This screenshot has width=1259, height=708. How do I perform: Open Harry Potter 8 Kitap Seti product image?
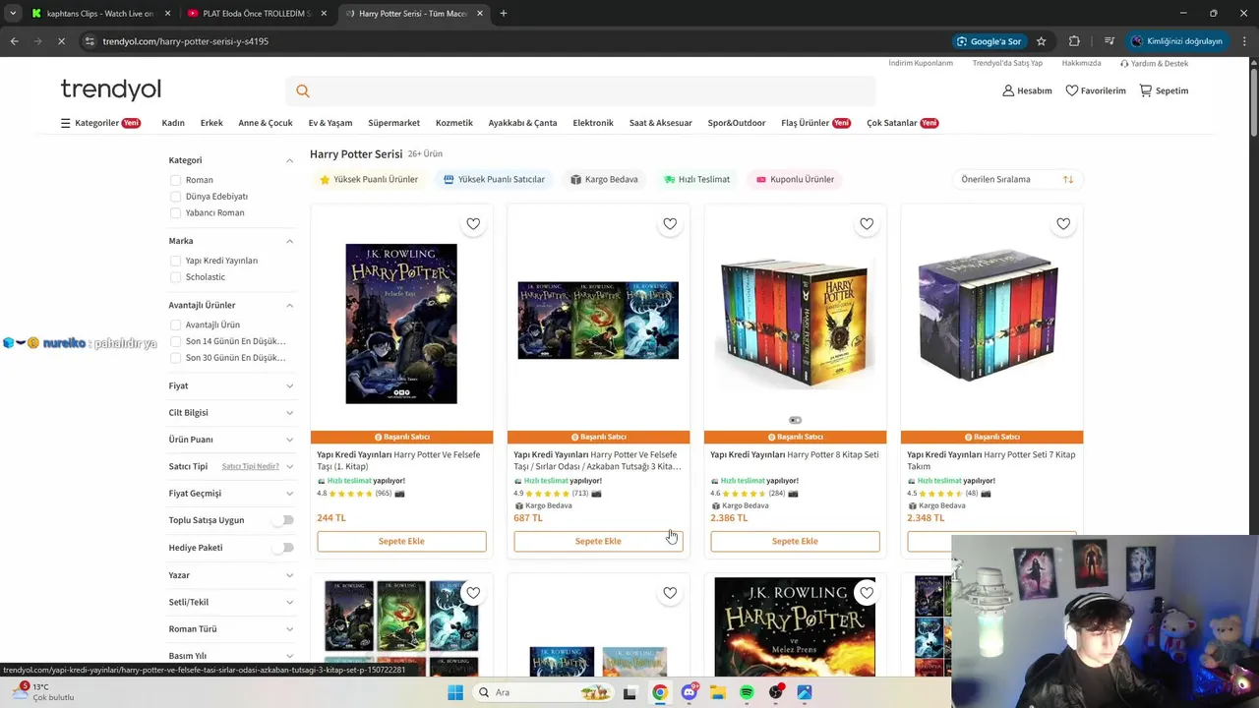795,323
